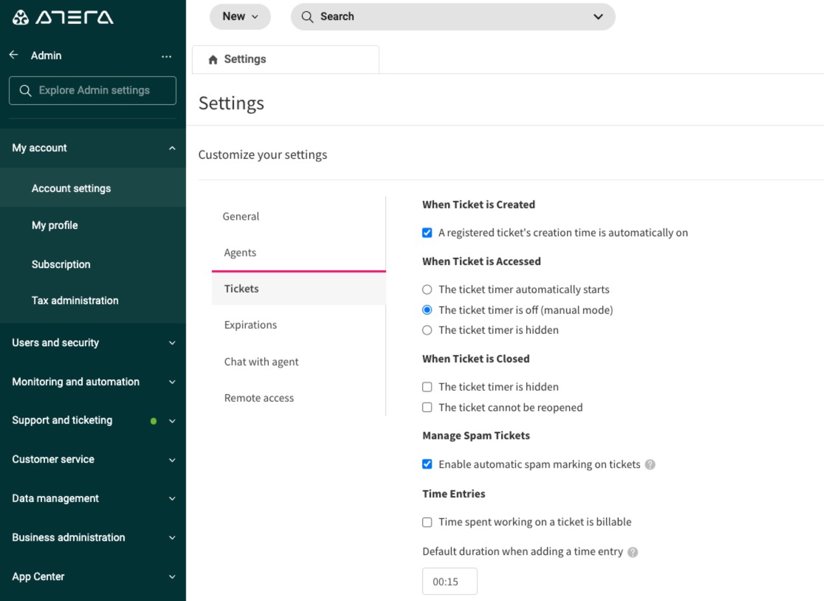Click into the top Search field
This screenshot has height=601, width=824.
453,17
